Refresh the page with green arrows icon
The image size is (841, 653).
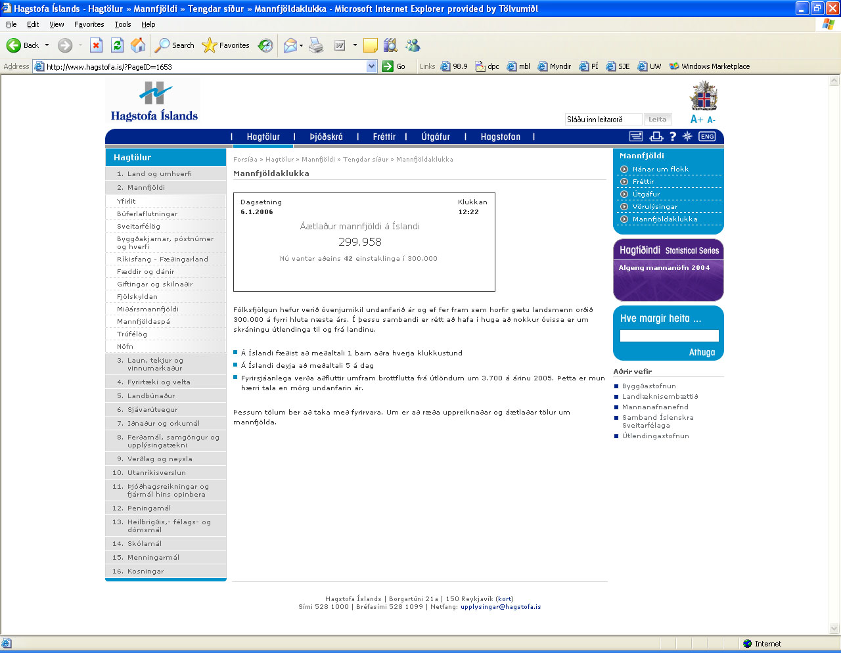click(117, 45)
